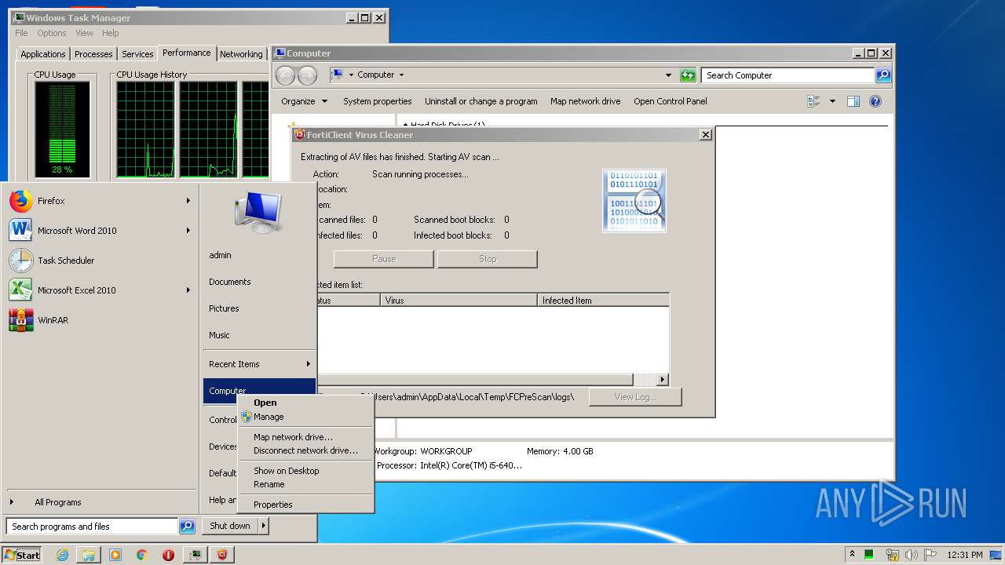Click the Search Computer field
The image size is (1005, 565).
click(788, 75)
